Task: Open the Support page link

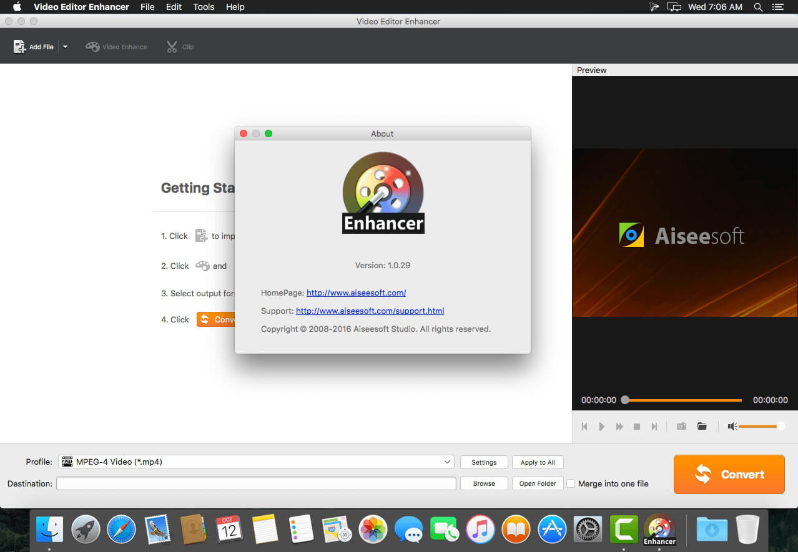Action: [x=370, y=311]
